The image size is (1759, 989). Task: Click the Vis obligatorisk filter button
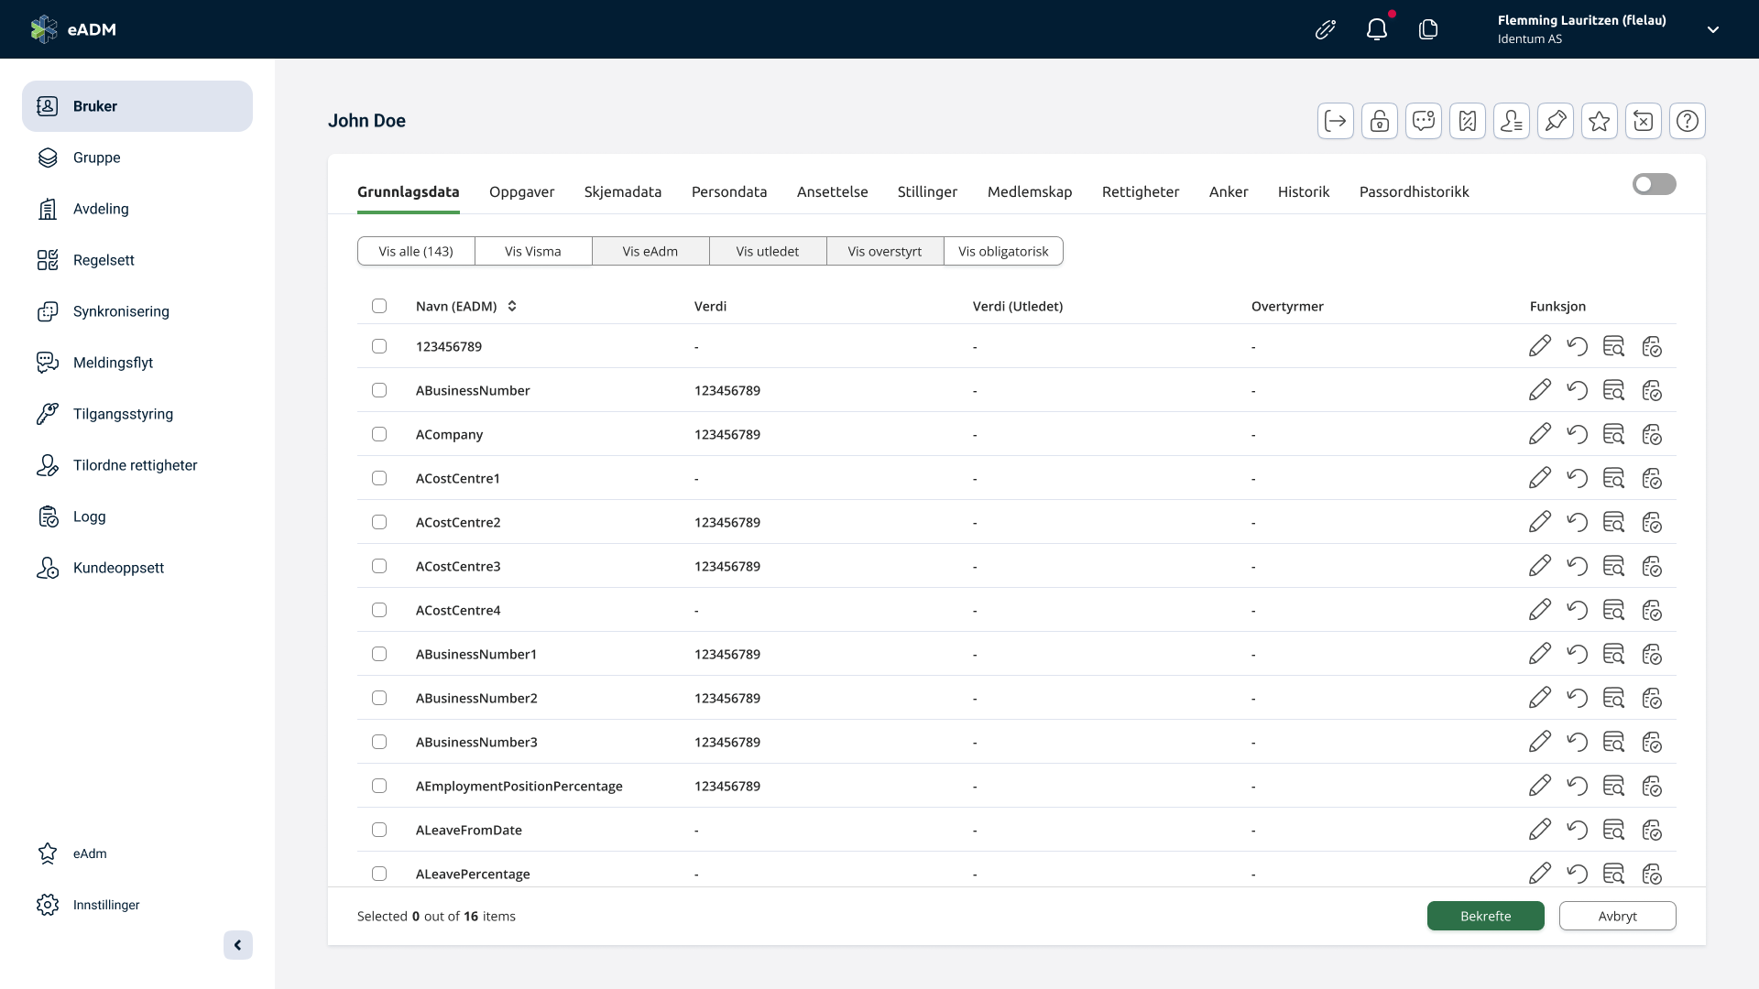point(1004,251)
